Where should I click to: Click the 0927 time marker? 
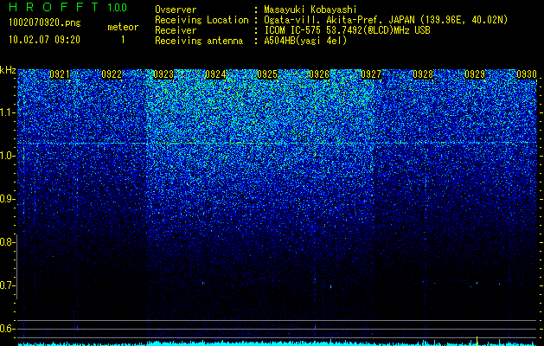pyautogui.click(x=371, y=74)
